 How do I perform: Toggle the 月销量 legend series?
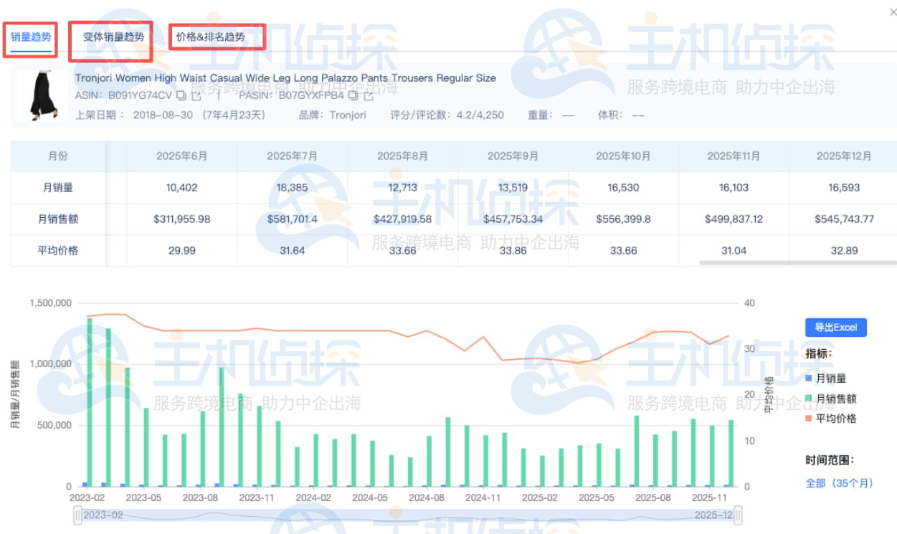click(x=825, y=378)
